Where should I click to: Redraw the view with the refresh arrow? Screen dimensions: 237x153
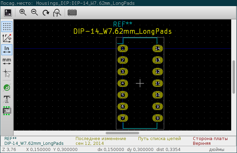(46, 13)
